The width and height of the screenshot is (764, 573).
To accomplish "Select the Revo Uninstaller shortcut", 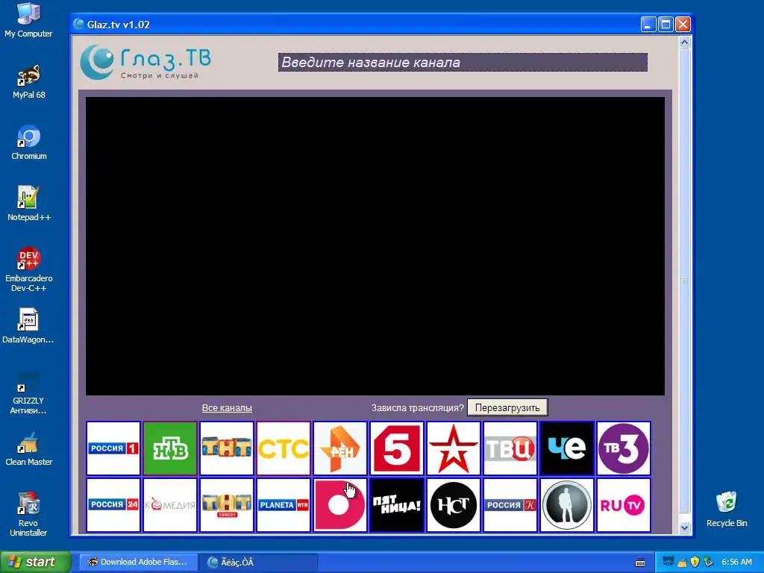I will click(28, 515).
